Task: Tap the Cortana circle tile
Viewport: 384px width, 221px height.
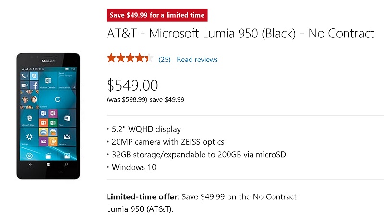Action: pyautogui.click(x=58, y=99)
